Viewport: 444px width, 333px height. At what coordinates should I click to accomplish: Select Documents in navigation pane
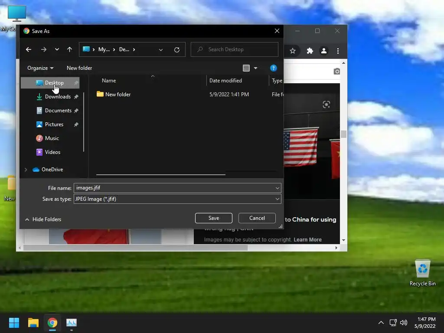(54, 111)
